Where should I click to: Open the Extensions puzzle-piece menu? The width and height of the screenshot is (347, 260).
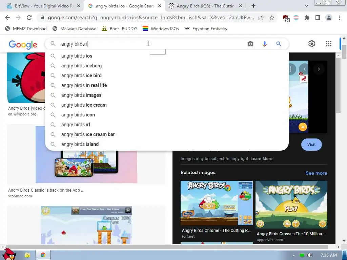(x=307, y=18)
